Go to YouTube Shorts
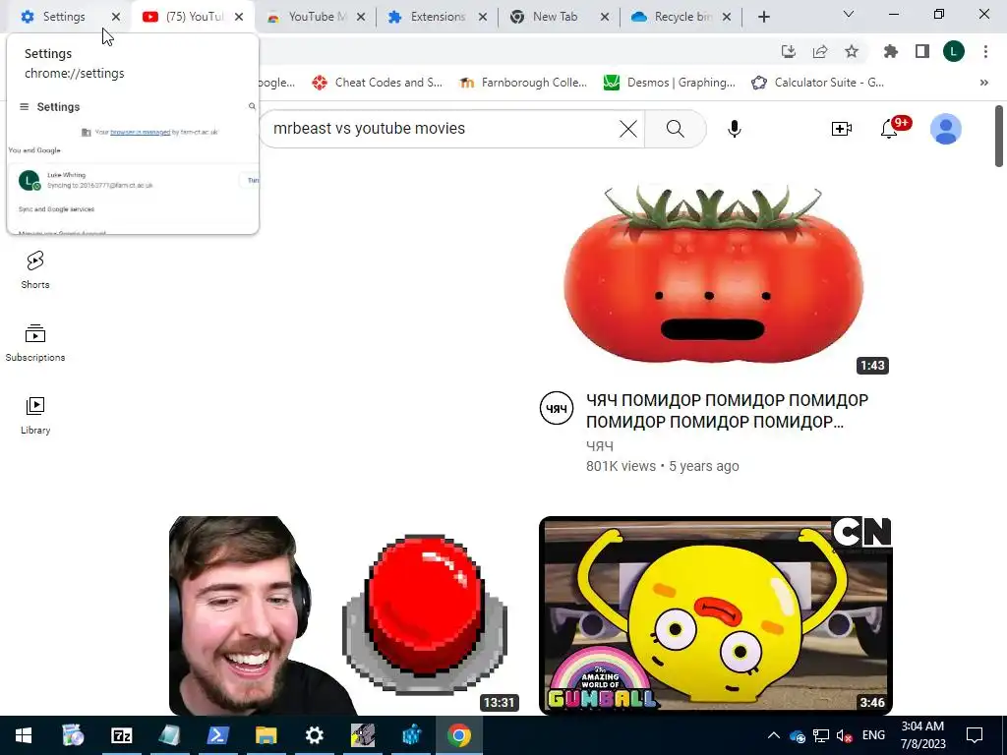 pos(35,269)
